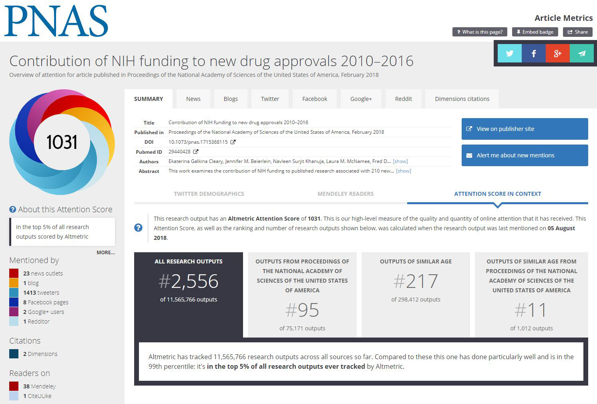Viewport: 597px width, 404px height.
Task: Click the tweeters blue color square
Action: click(x=14, y=293)
